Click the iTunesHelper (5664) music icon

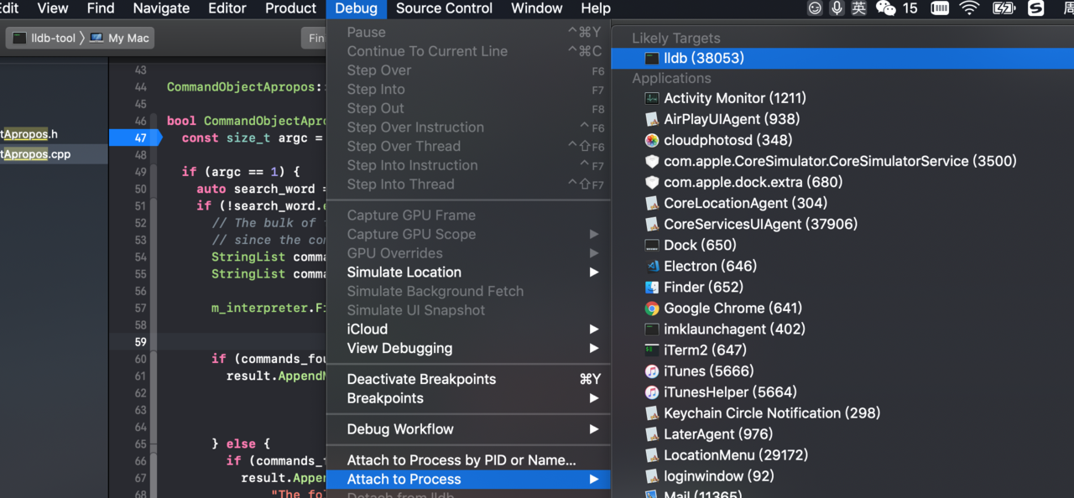652,392
